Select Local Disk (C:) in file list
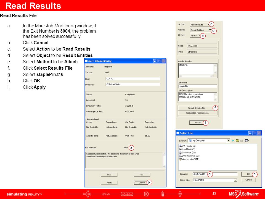Image resolution: width=265 pixels, height=199 pixels. click(187, 149)
